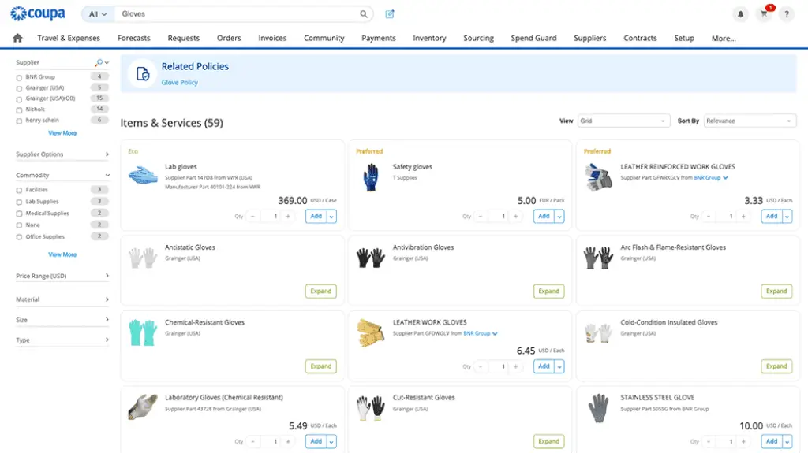Check the Medical Supplies commodity filter

[x=19, y=214]
